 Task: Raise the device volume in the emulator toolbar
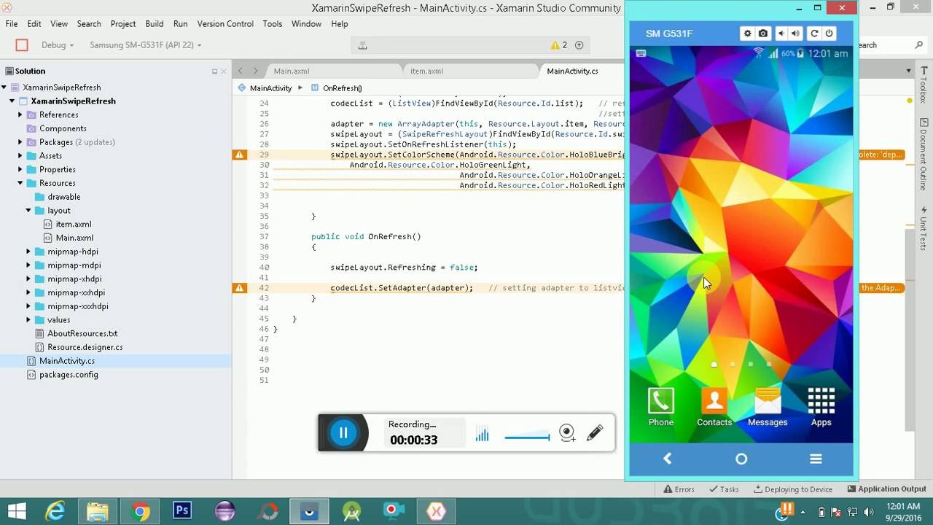(795, 34)
